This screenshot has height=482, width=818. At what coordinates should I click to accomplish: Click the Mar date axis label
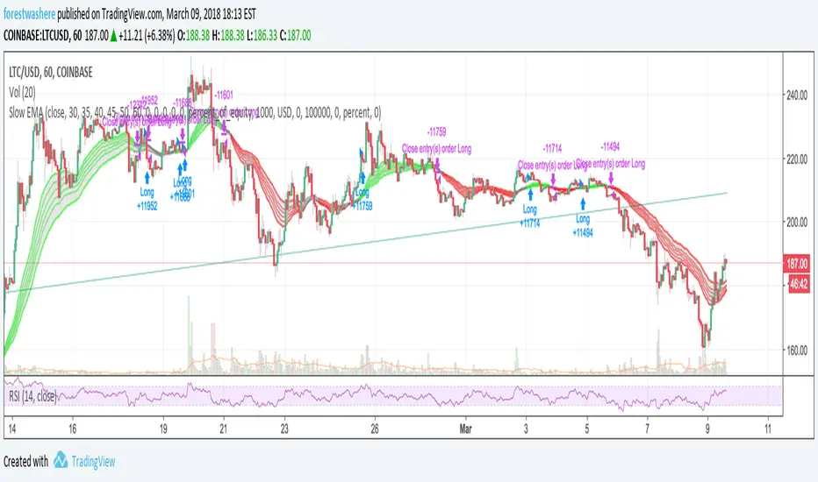pos(465,429)
